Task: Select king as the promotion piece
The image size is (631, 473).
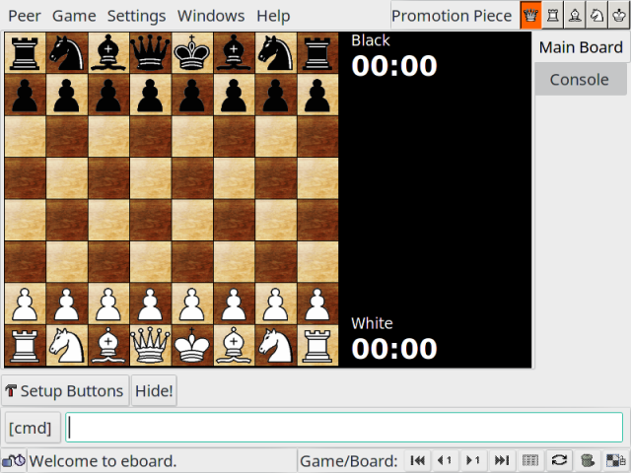Action: [619, 16]
